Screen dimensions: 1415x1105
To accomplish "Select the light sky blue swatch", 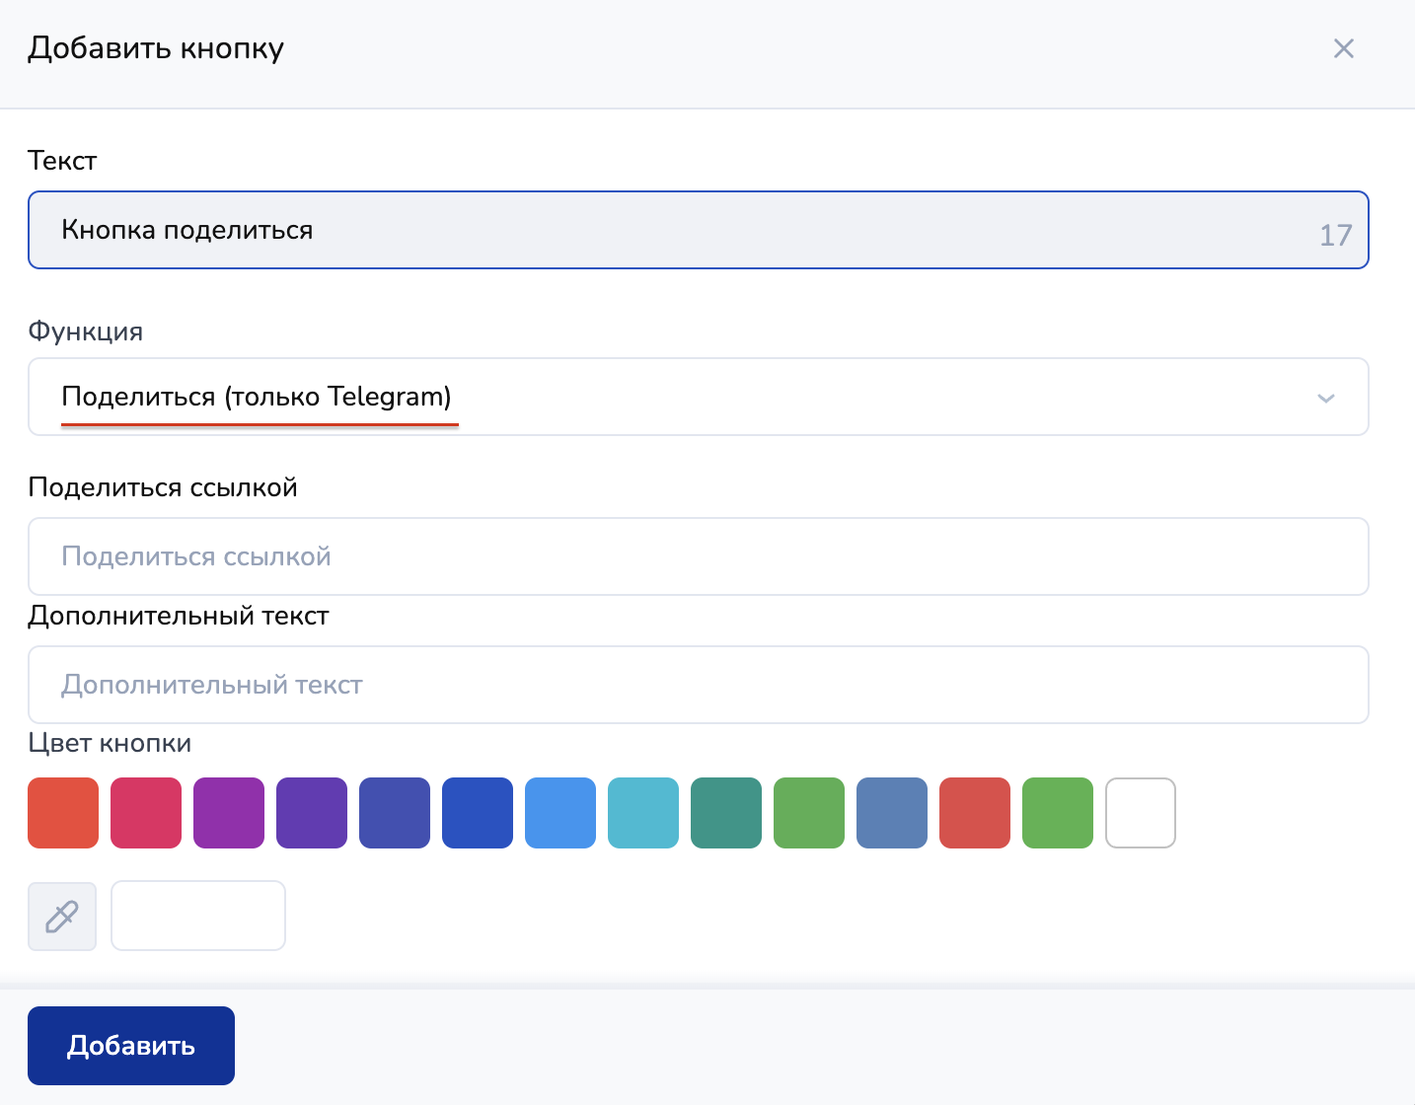I will 560,813.
